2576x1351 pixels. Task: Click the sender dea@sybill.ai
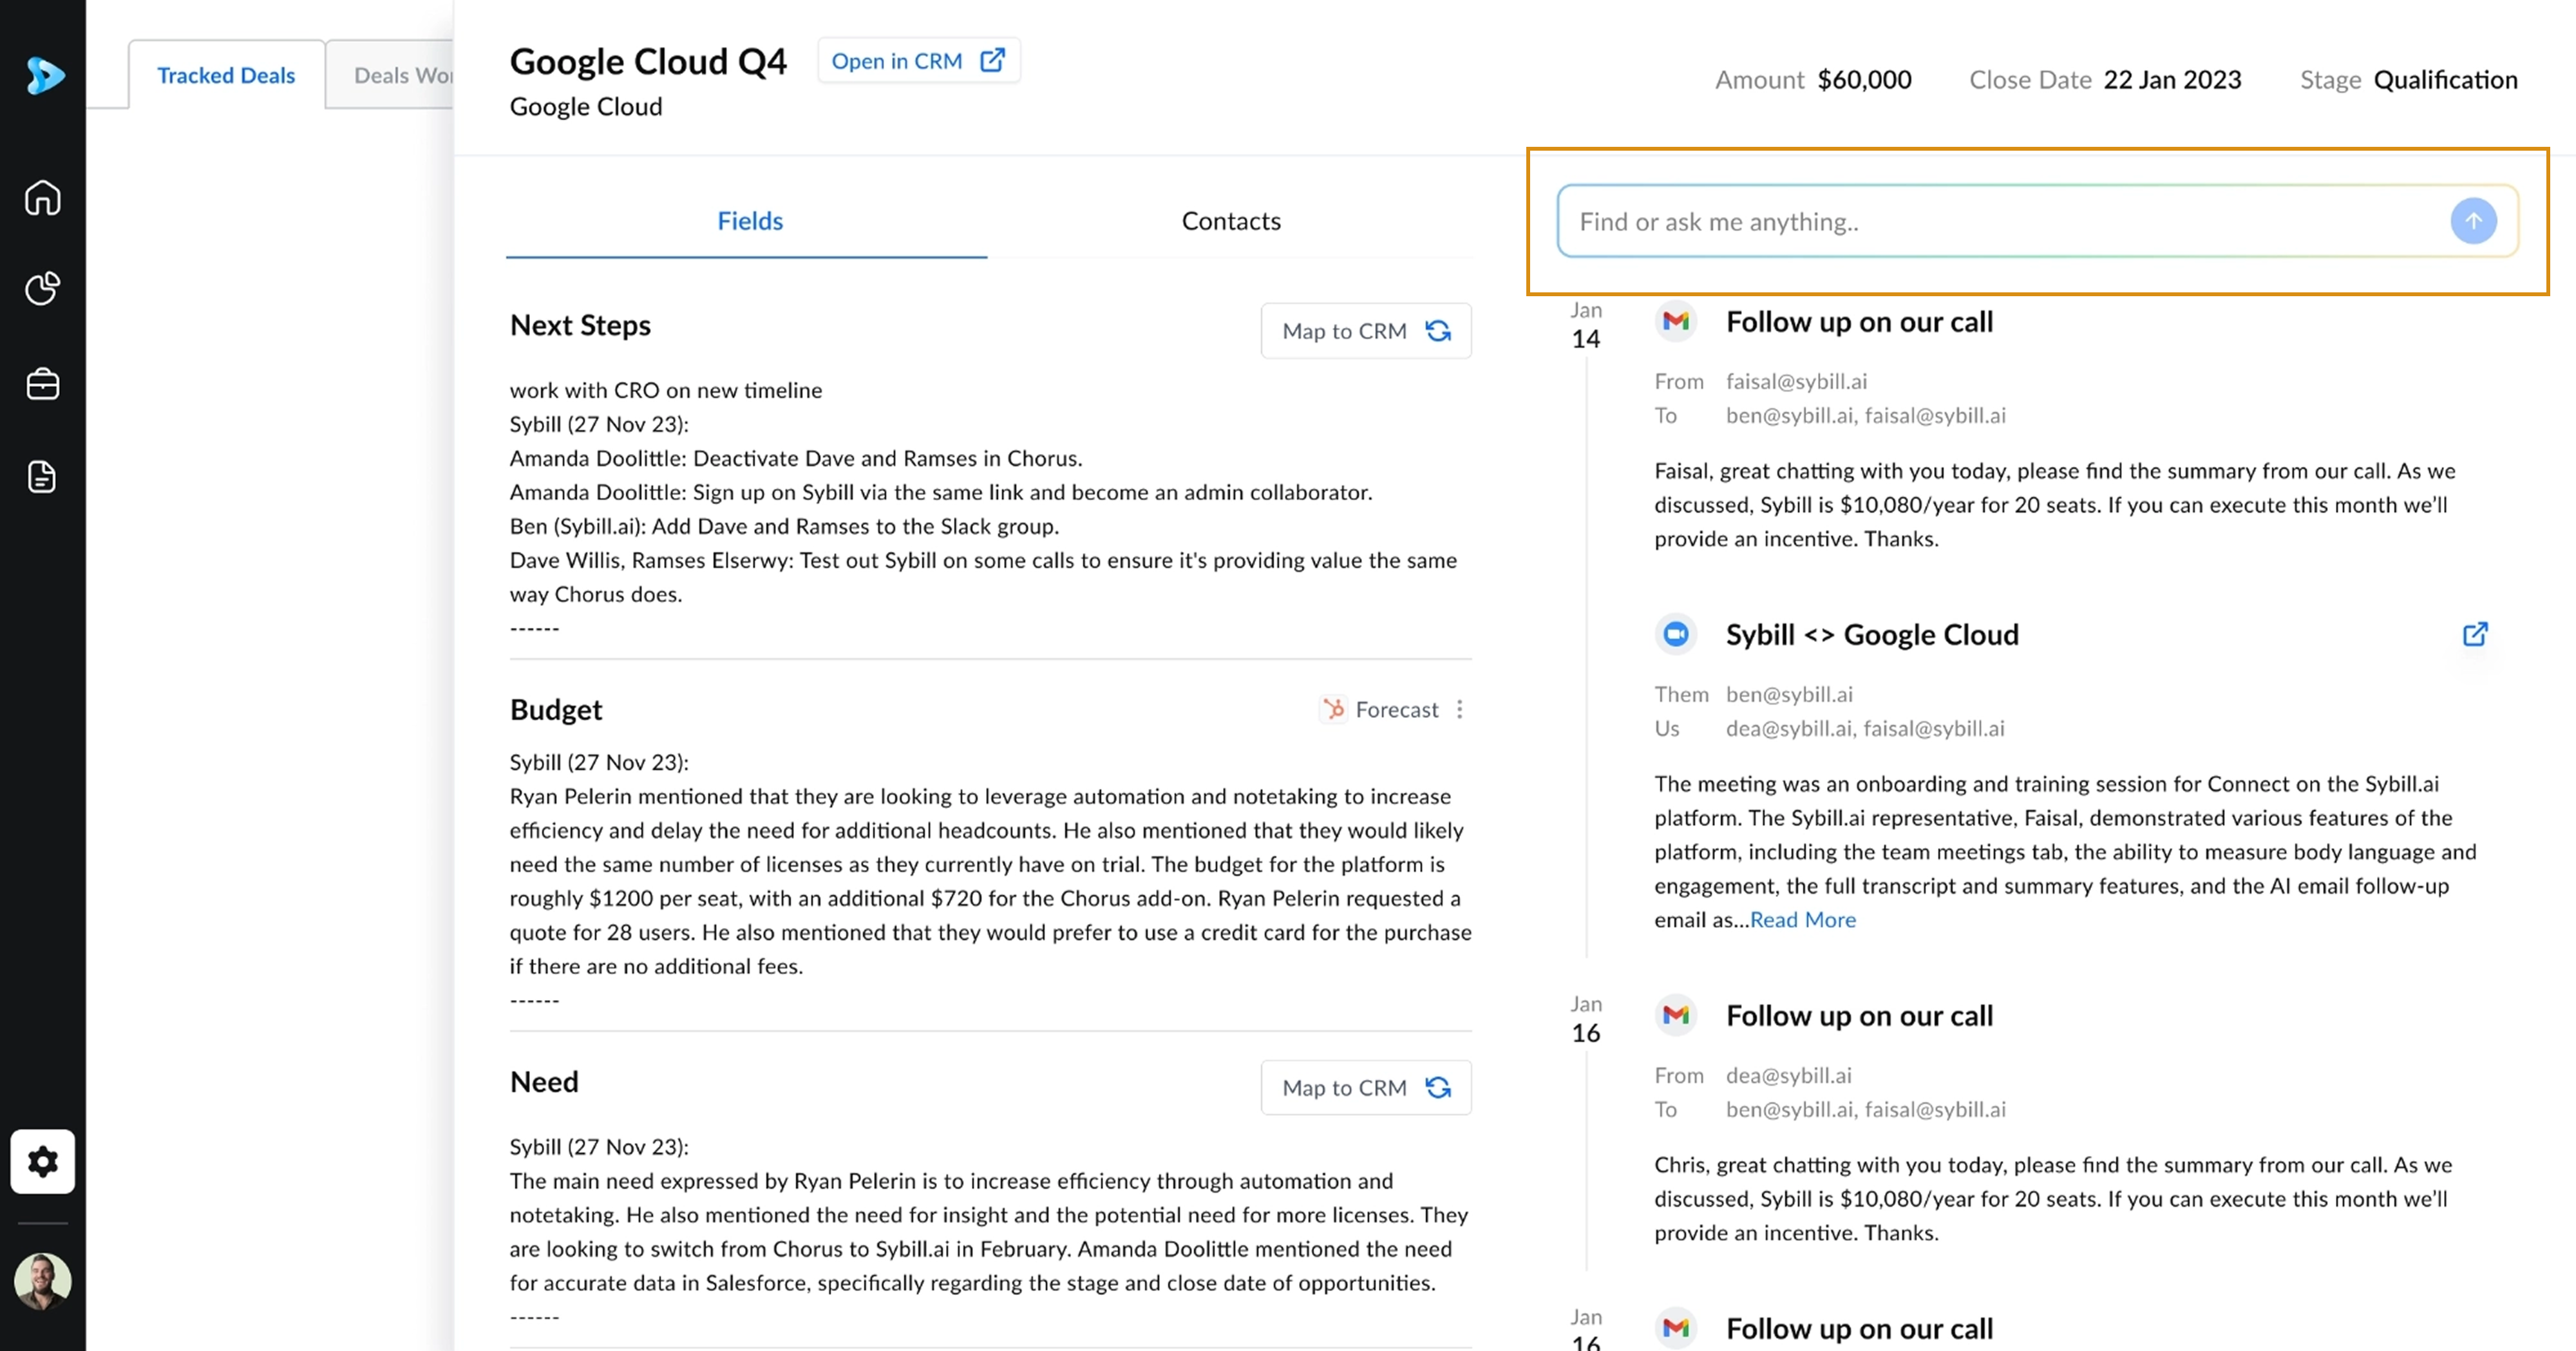(x=1789, y=1075)
